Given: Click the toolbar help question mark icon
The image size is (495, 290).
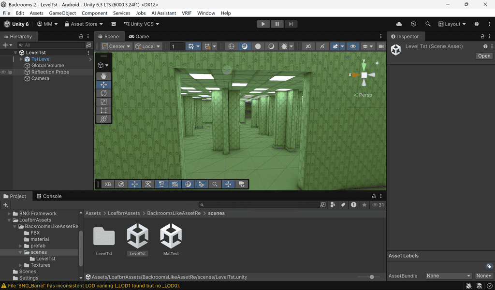Looking at the screenshot, I should [476, 24].
